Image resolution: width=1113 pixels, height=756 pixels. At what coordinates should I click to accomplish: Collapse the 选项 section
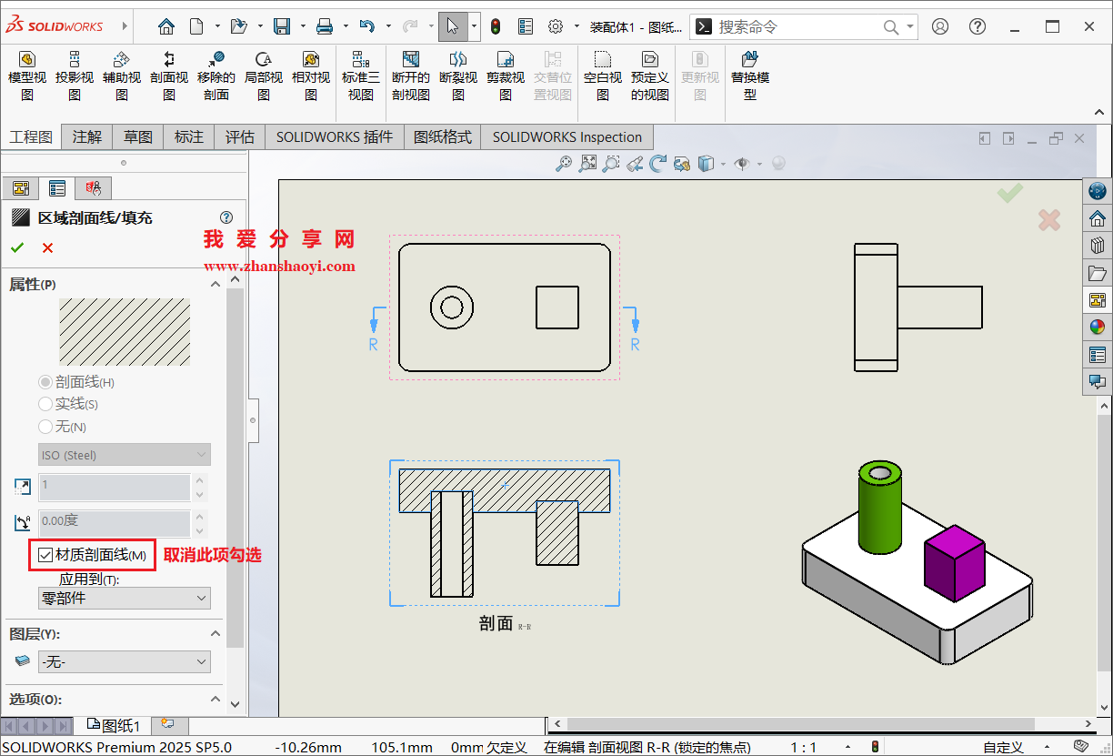tap(216, 700)
